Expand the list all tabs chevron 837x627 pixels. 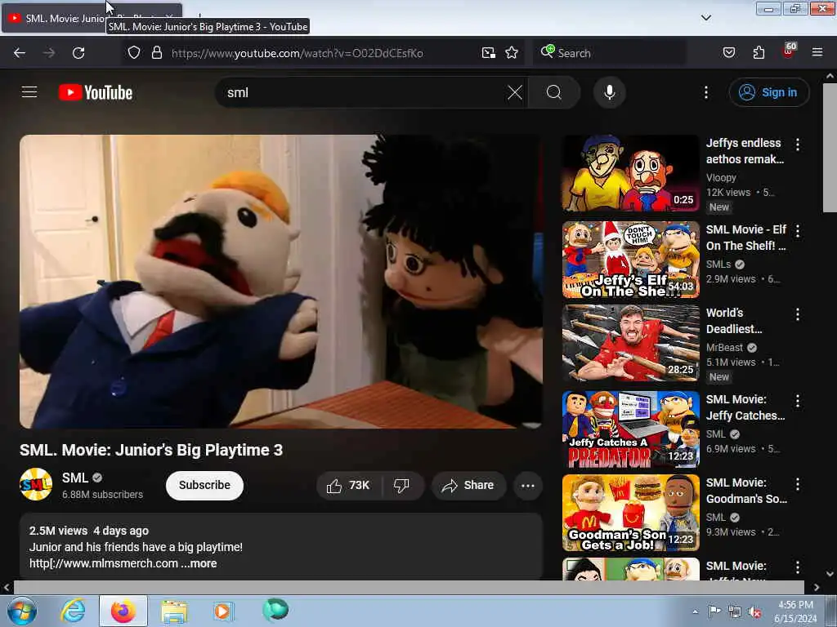(x=706, y=18)
